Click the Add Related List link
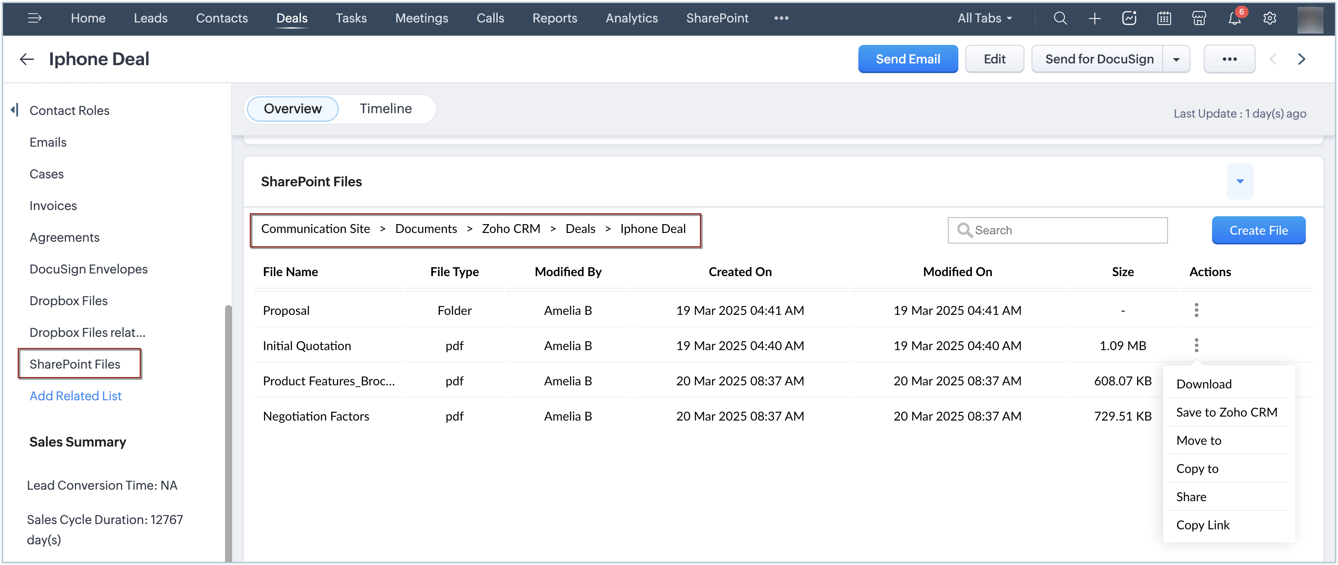This screenshot has height=565, width=1338. pyautogui.click(x=75, y=396)
